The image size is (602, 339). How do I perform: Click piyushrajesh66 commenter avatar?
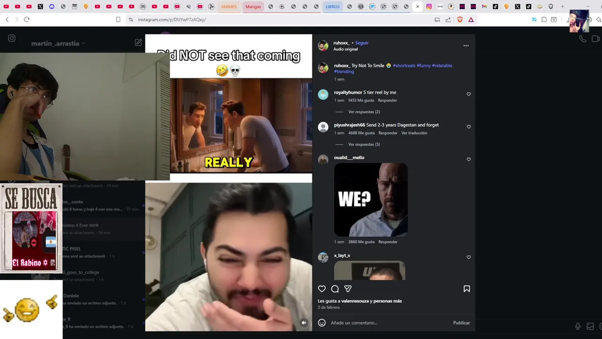coord(323,127)
